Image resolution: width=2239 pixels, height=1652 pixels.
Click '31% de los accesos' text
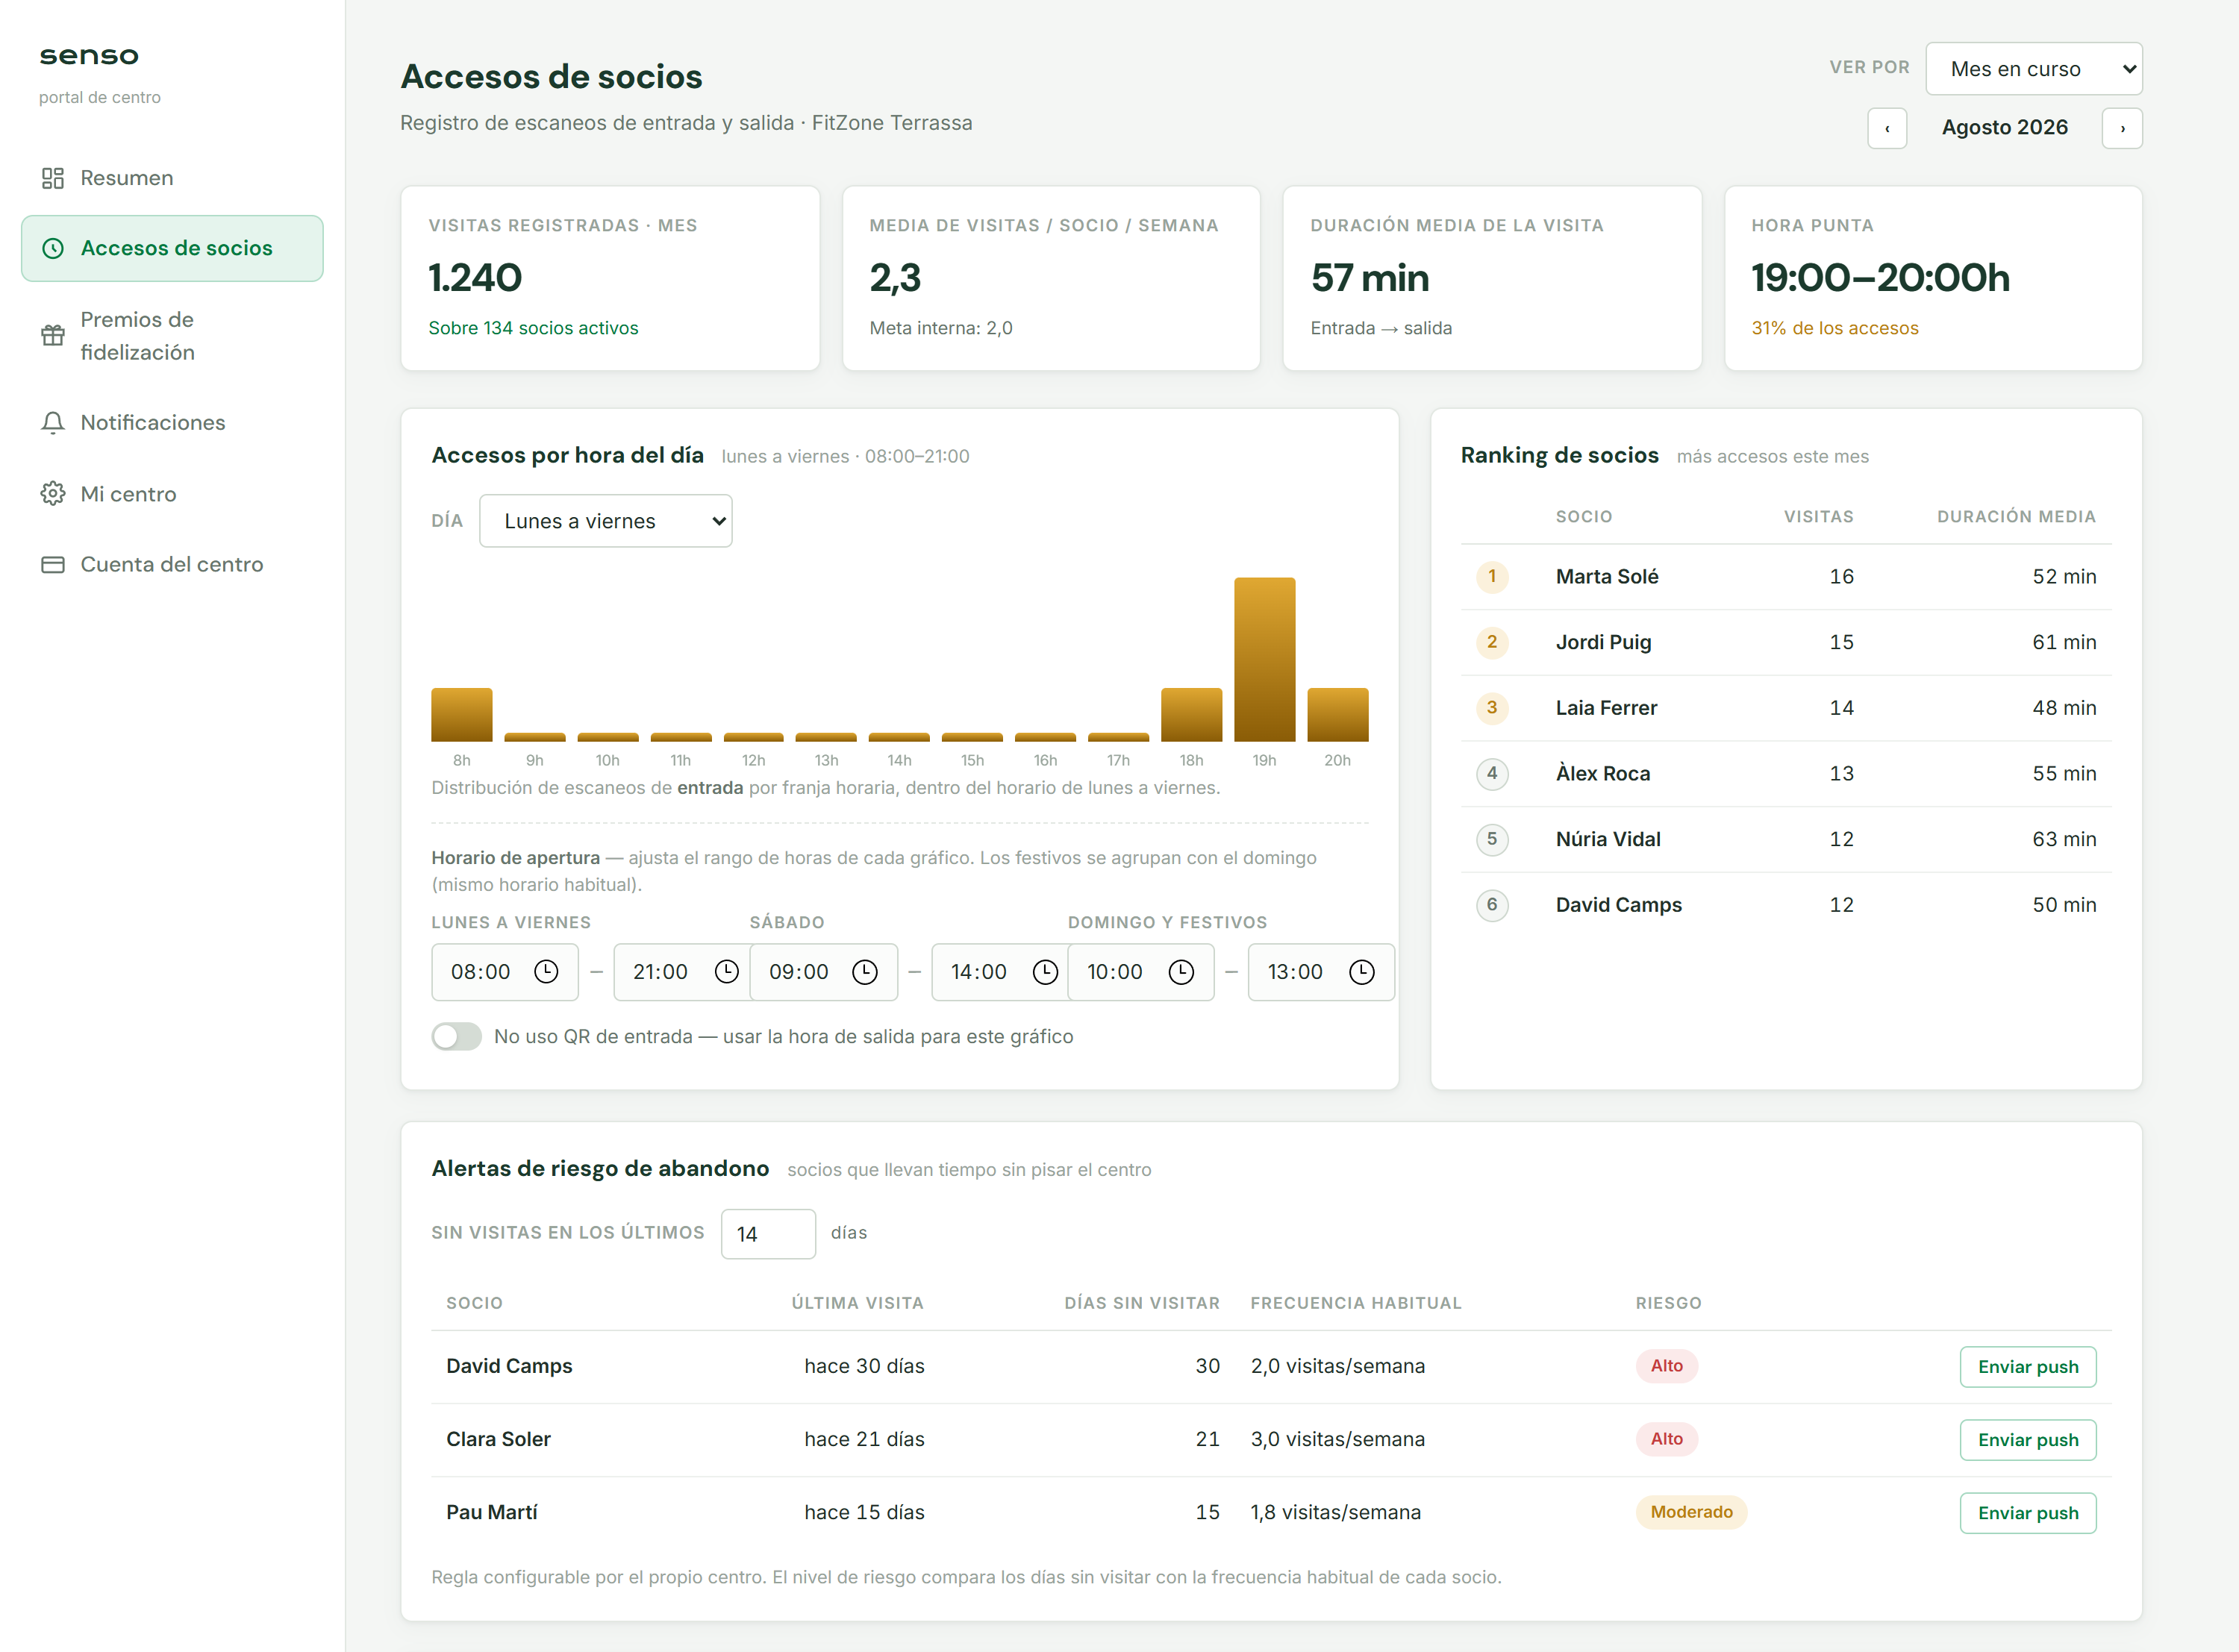1834,328
